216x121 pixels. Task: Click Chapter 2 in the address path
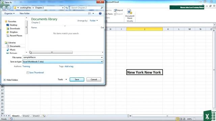[x=39, y=8]
